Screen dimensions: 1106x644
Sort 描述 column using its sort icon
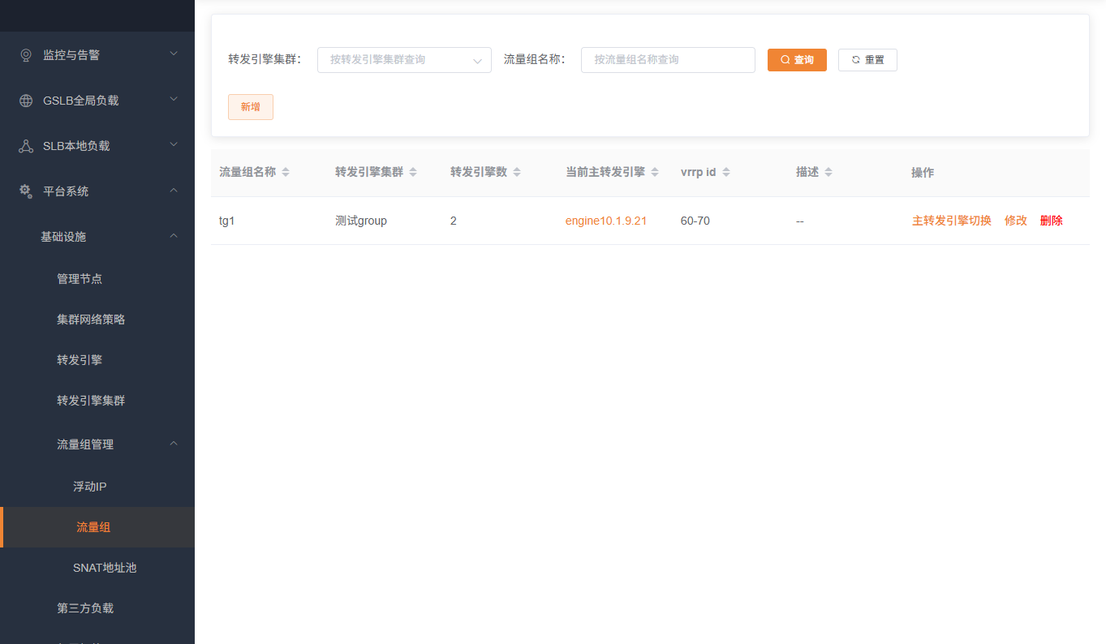[828, 171]
